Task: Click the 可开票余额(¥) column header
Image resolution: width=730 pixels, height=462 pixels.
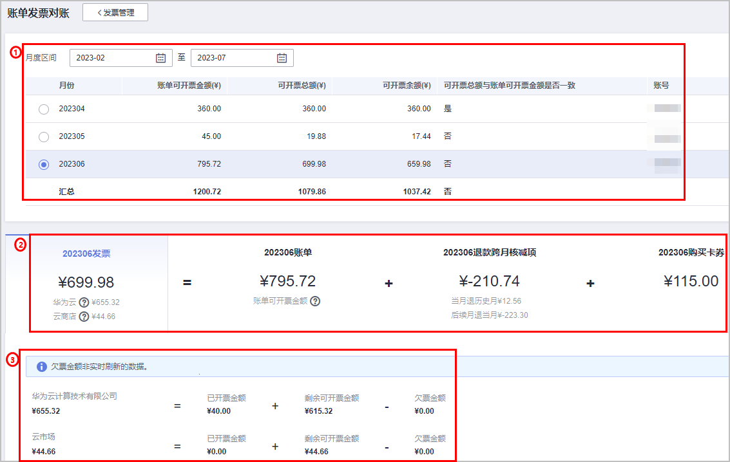Action: click(x=407, y=86)
